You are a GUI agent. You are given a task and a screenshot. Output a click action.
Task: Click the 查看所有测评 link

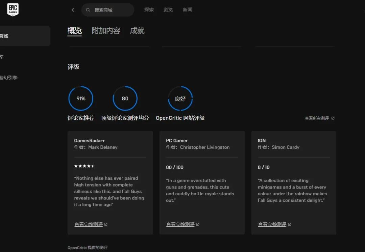(317, 118)
